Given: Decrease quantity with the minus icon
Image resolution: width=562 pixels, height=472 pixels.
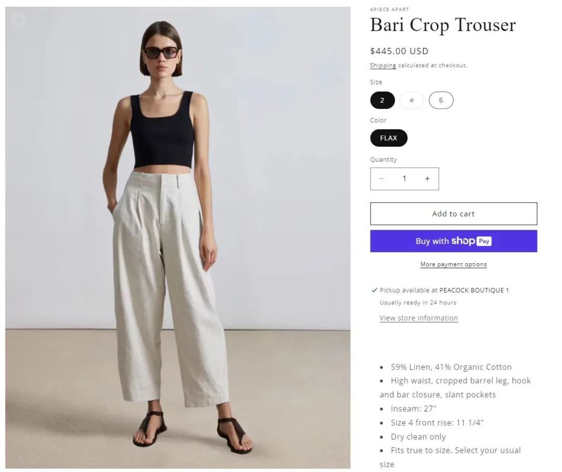Looking at the screenshot, I should coord(381,178).
